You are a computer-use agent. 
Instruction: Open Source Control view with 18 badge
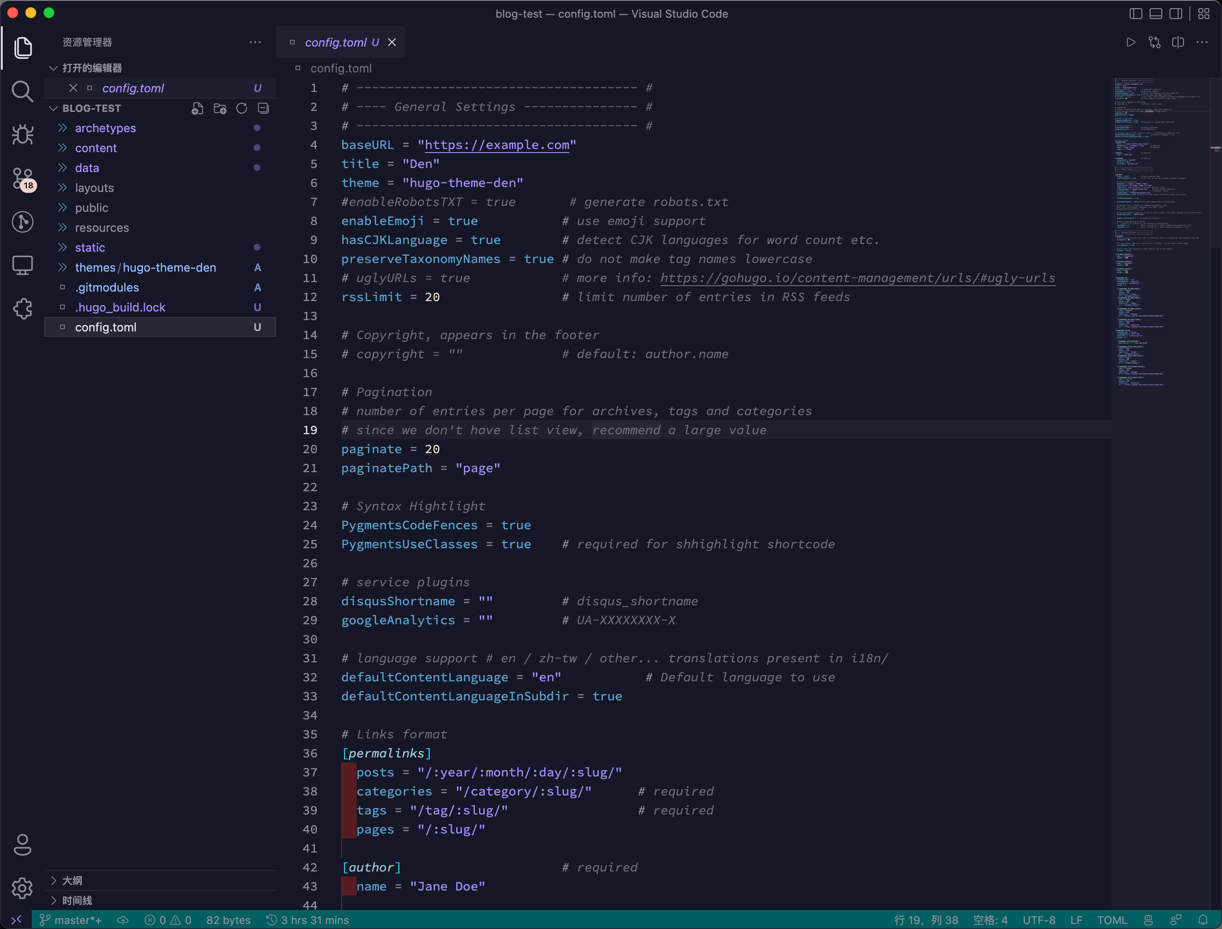click(22, 179)
